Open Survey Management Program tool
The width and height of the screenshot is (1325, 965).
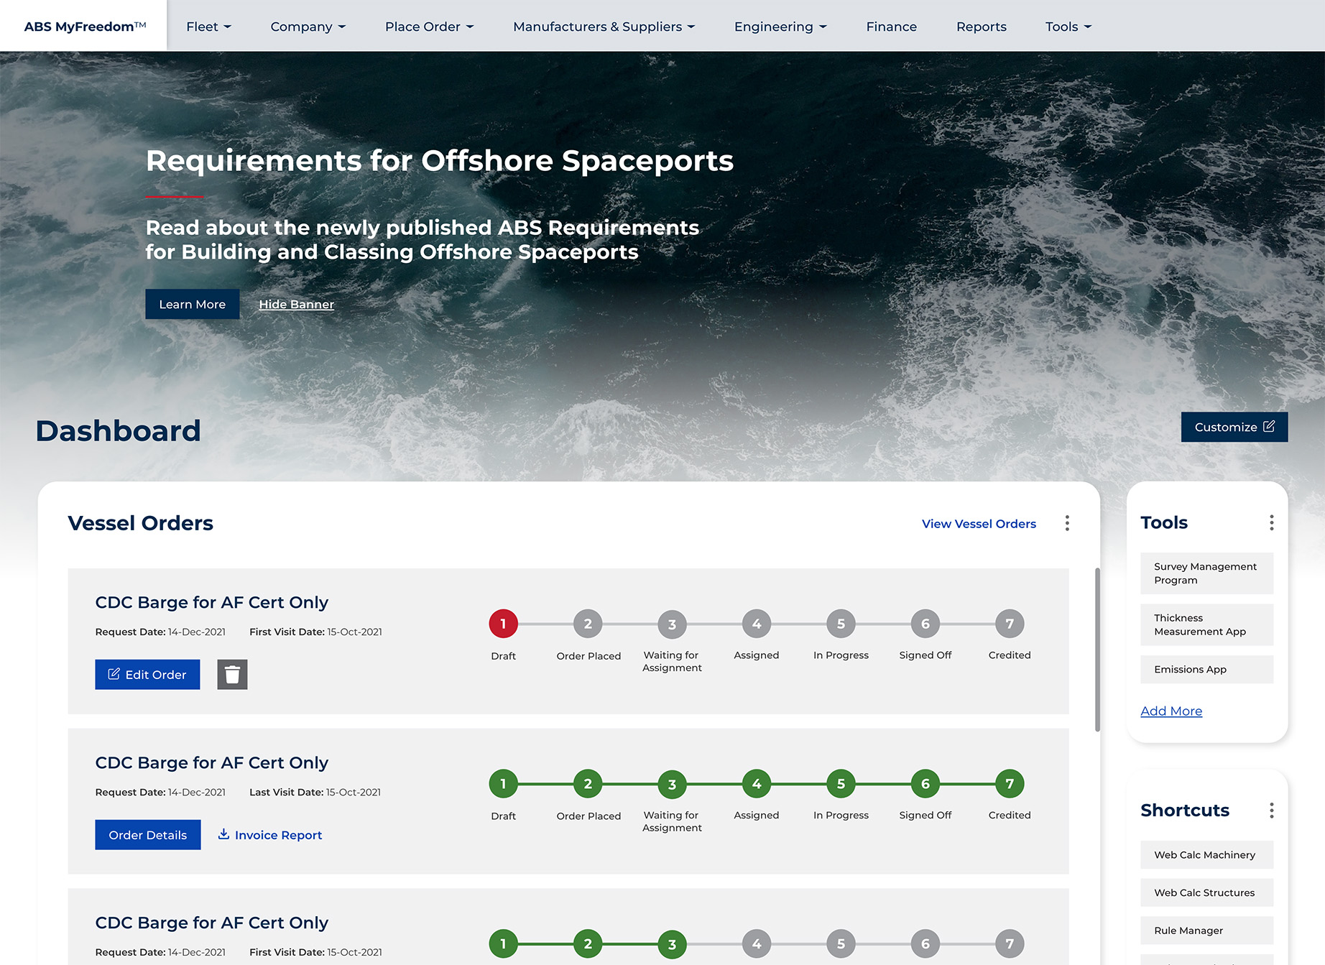[1206, 573]
